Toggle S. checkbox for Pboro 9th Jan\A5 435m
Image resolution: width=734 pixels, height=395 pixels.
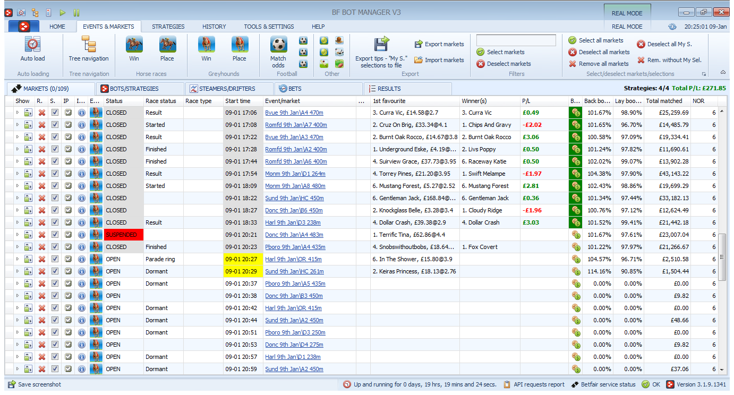click(x=55, y=284)
